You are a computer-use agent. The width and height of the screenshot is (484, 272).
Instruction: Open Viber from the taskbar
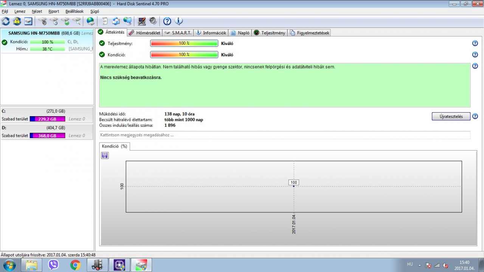point(53,265)
